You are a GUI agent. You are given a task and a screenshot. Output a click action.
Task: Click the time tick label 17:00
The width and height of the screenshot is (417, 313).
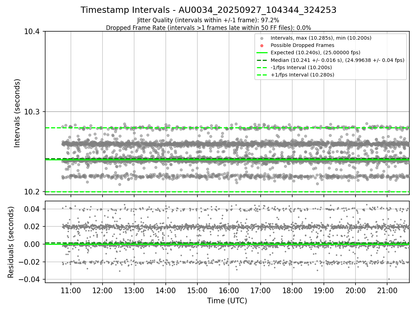coord(261,291)
